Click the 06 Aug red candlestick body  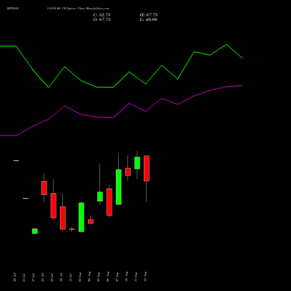pyautogui.click(x=109, y=202)
